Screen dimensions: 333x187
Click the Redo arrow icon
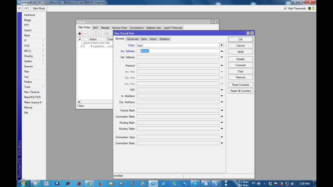click(x=26, y=8)
